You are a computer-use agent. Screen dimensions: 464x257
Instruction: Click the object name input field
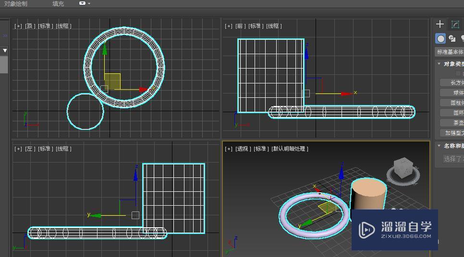(x=452, y=159)
